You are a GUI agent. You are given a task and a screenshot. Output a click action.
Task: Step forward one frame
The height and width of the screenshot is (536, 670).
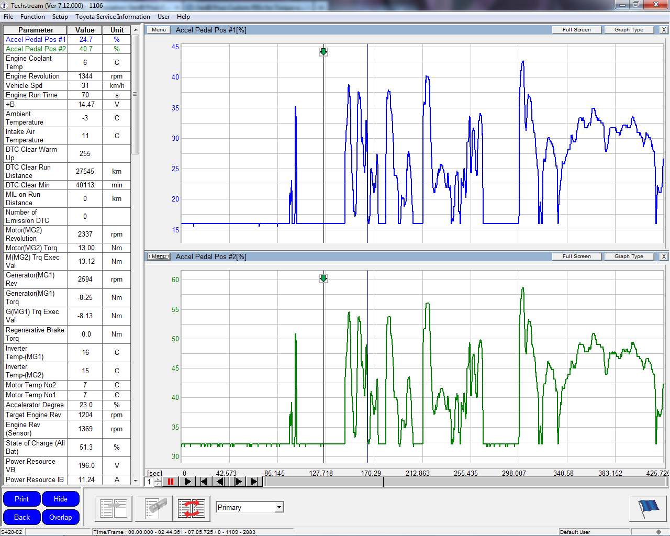238,482
